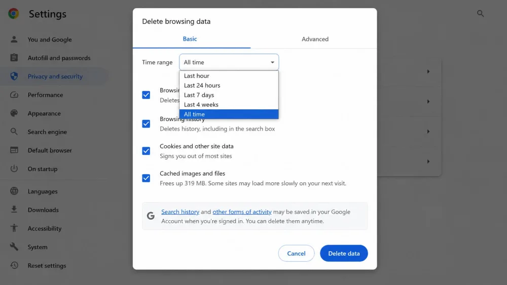Switch to the Advanced tab
Image resolution: width=507 pixels, height=285 pixels.
(x=315, y=39)
